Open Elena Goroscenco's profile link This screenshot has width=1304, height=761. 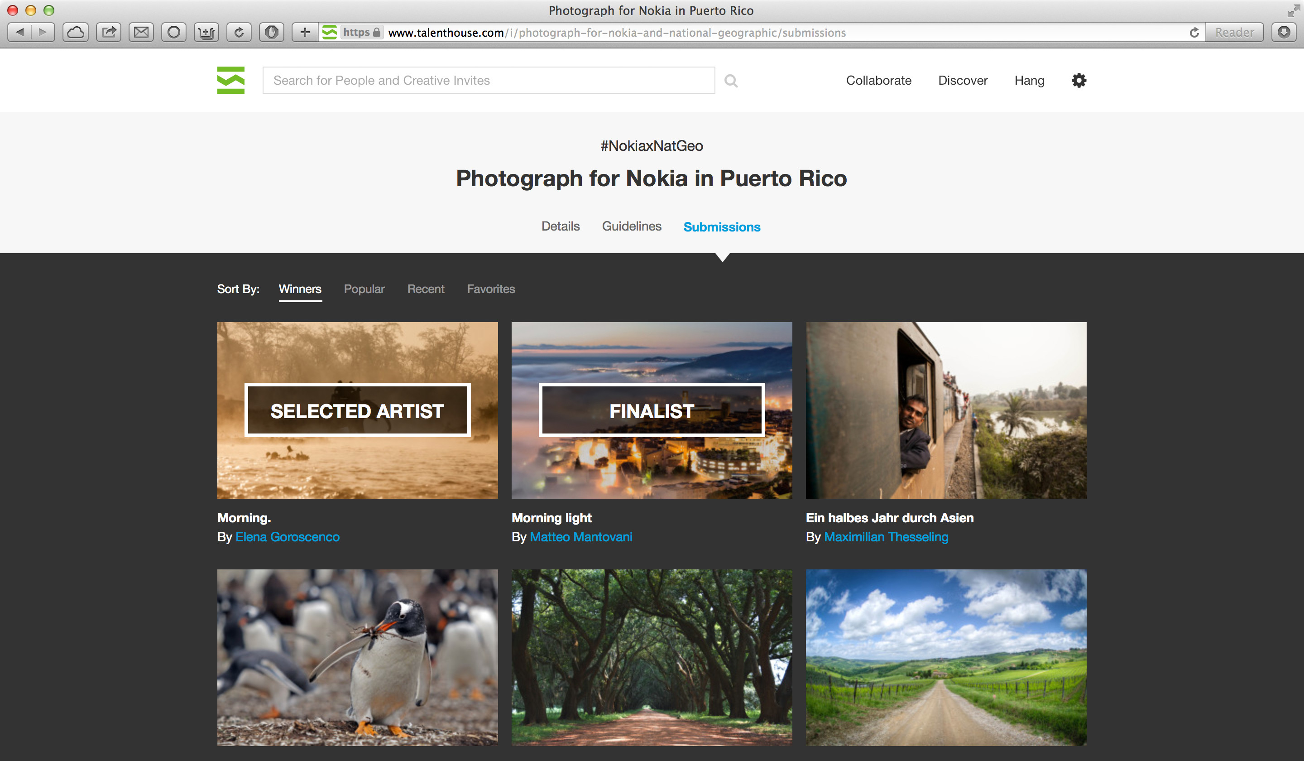(288, 537)
